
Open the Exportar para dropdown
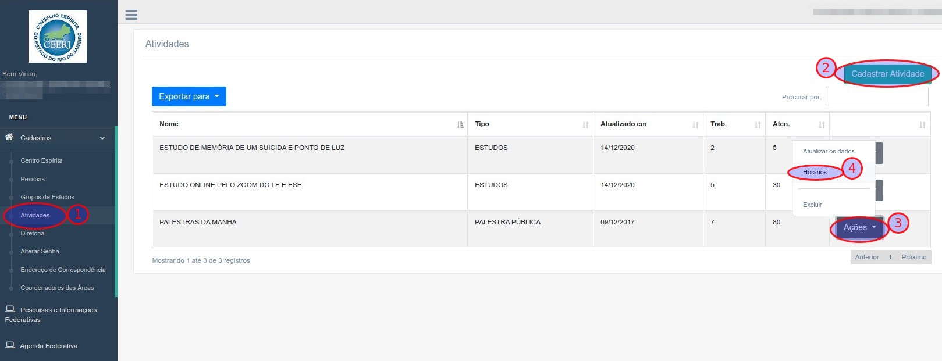(x=189, y=96)
